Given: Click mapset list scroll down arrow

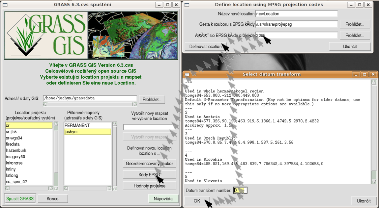Looking at the screenshot, I should click(115, 188).
